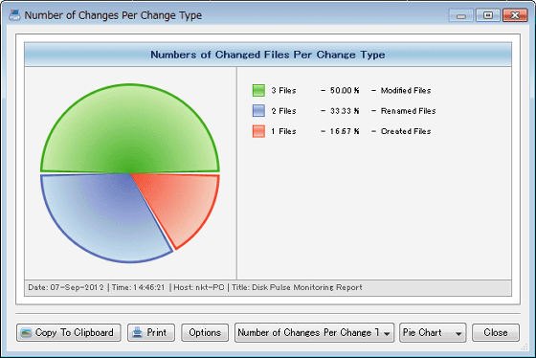
Task: Click the 'Time: 14:46:21' status entry
Action: 139,287
